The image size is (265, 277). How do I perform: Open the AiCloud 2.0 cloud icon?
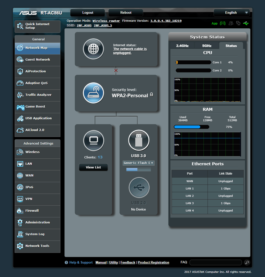point(20,130)
